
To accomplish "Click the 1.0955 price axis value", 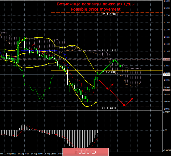I will [x=167, y=94].
